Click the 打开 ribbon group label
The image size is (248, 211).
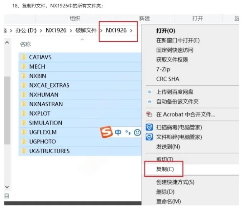pyautogui.click(x=197, y=18)
